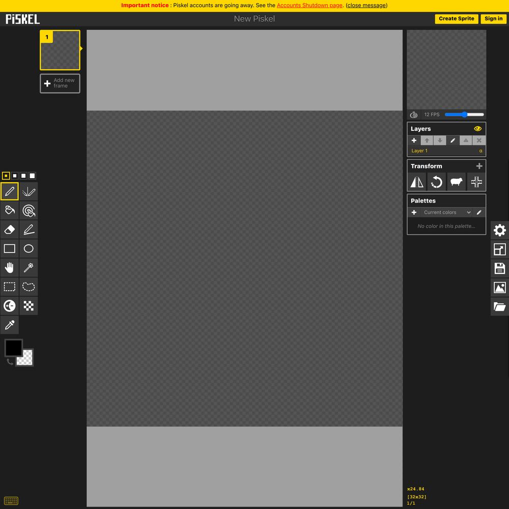Move layer down

pos(440,140)
